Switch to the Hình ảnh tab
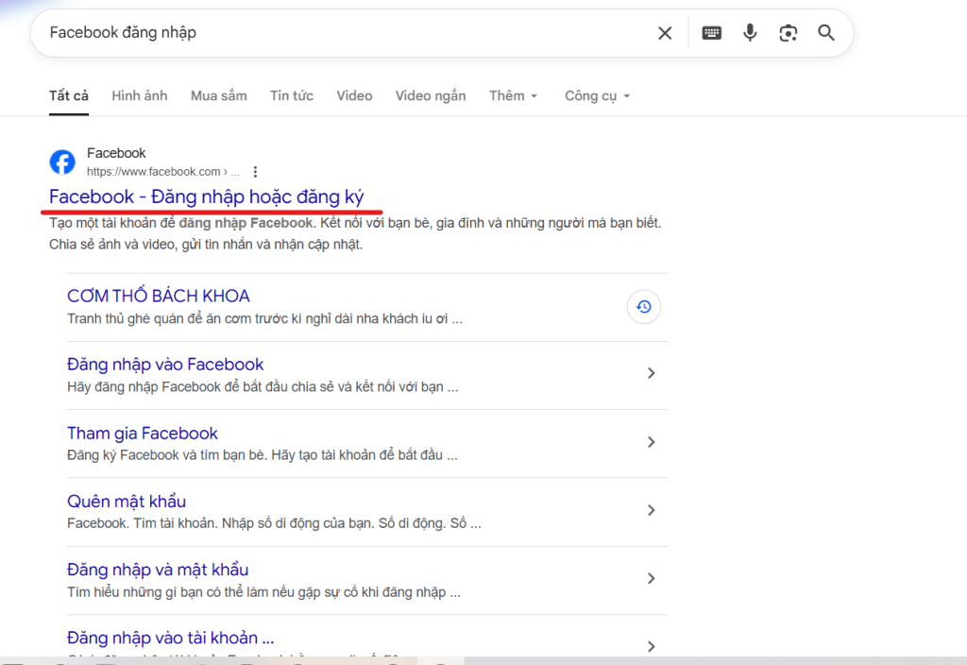Image resolution: width=967 pixels, height=665 pixels. tap(139, 95)
